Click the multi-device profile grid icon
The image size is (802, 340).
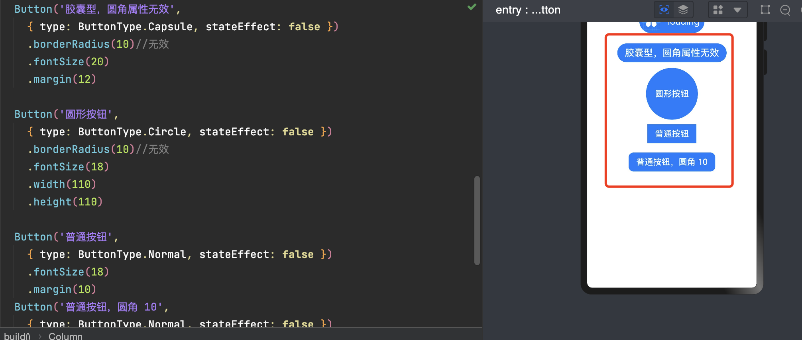(x=718, y=10)
